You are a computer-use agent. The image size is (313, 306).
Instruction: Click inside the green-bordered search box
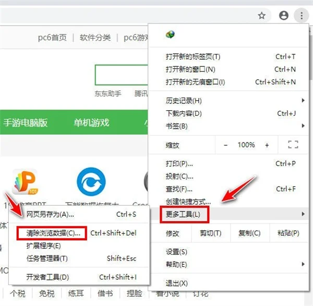point(122,75)
